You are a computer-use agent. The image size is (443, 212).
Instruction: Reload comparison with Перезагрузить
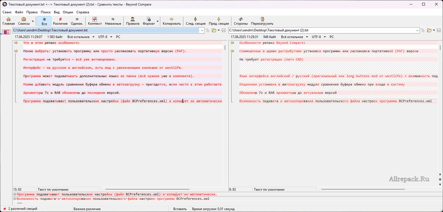coord(262,21)
